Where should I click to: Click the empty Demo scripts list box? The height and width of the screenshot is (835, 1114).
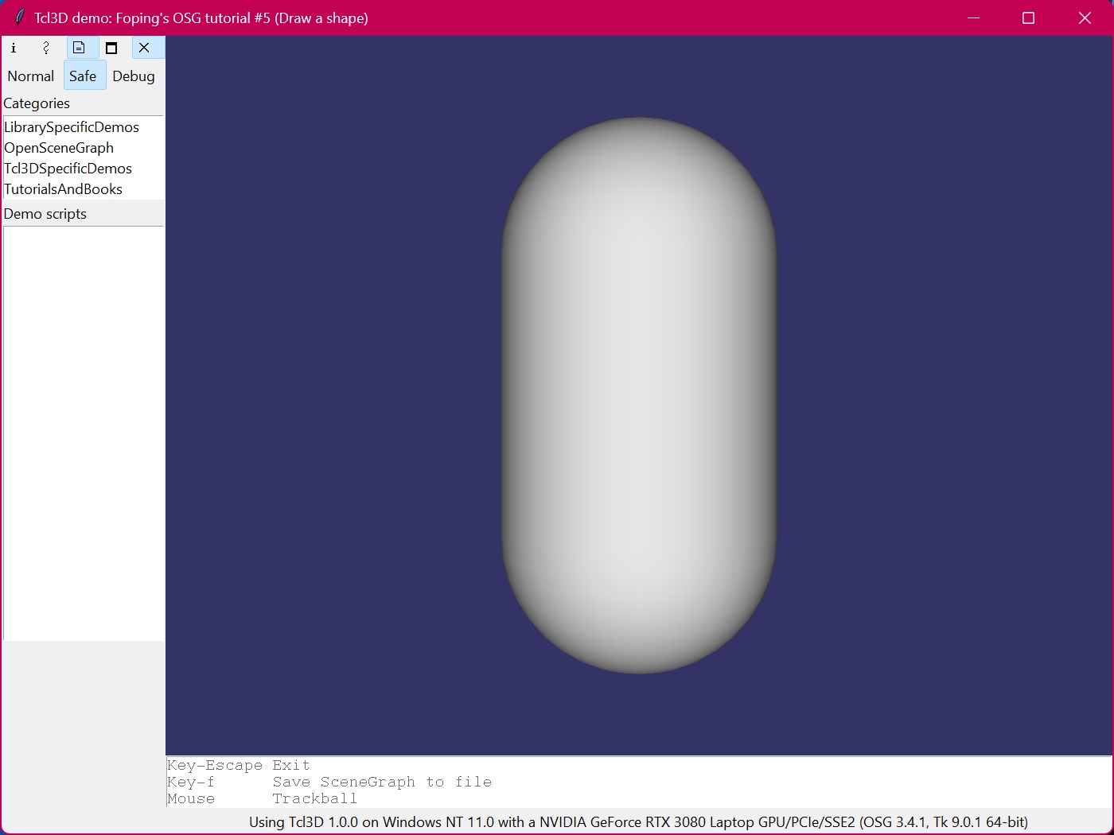point(84,433)
